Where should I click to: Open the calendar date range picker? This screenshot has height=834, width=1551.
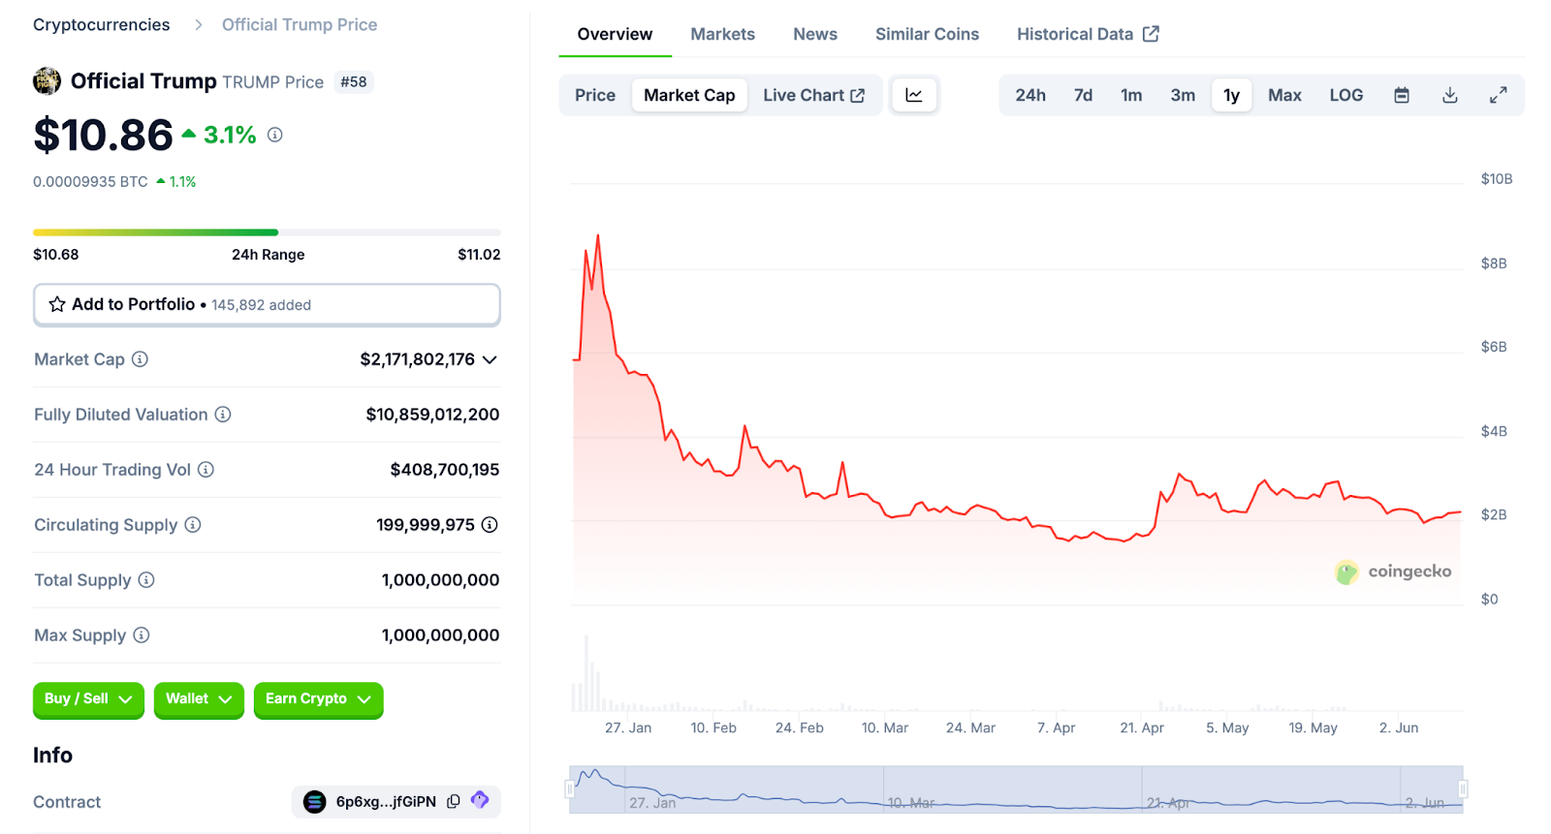point(1402,95)
